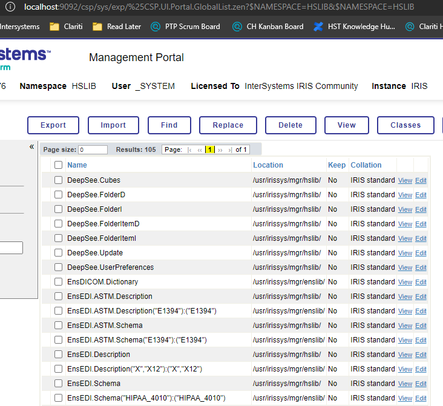Image resolution: width=443 pixels, height=406 pixels.
Task: Click the Namespace HSLIB value
Action: (84, 86)
